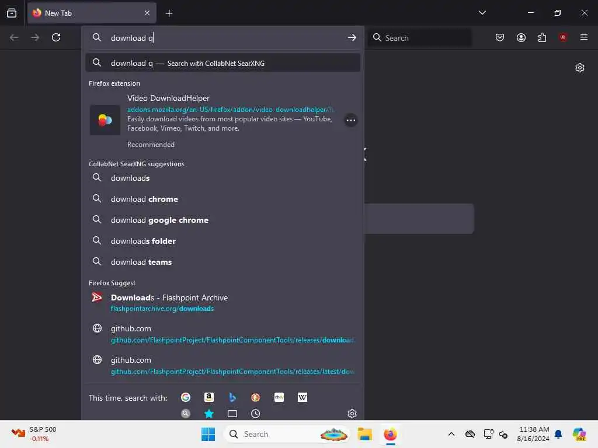Select the 'downloads folder' suggestion
The height and width of the screenshot is (448, 598).
pos(222,241)
